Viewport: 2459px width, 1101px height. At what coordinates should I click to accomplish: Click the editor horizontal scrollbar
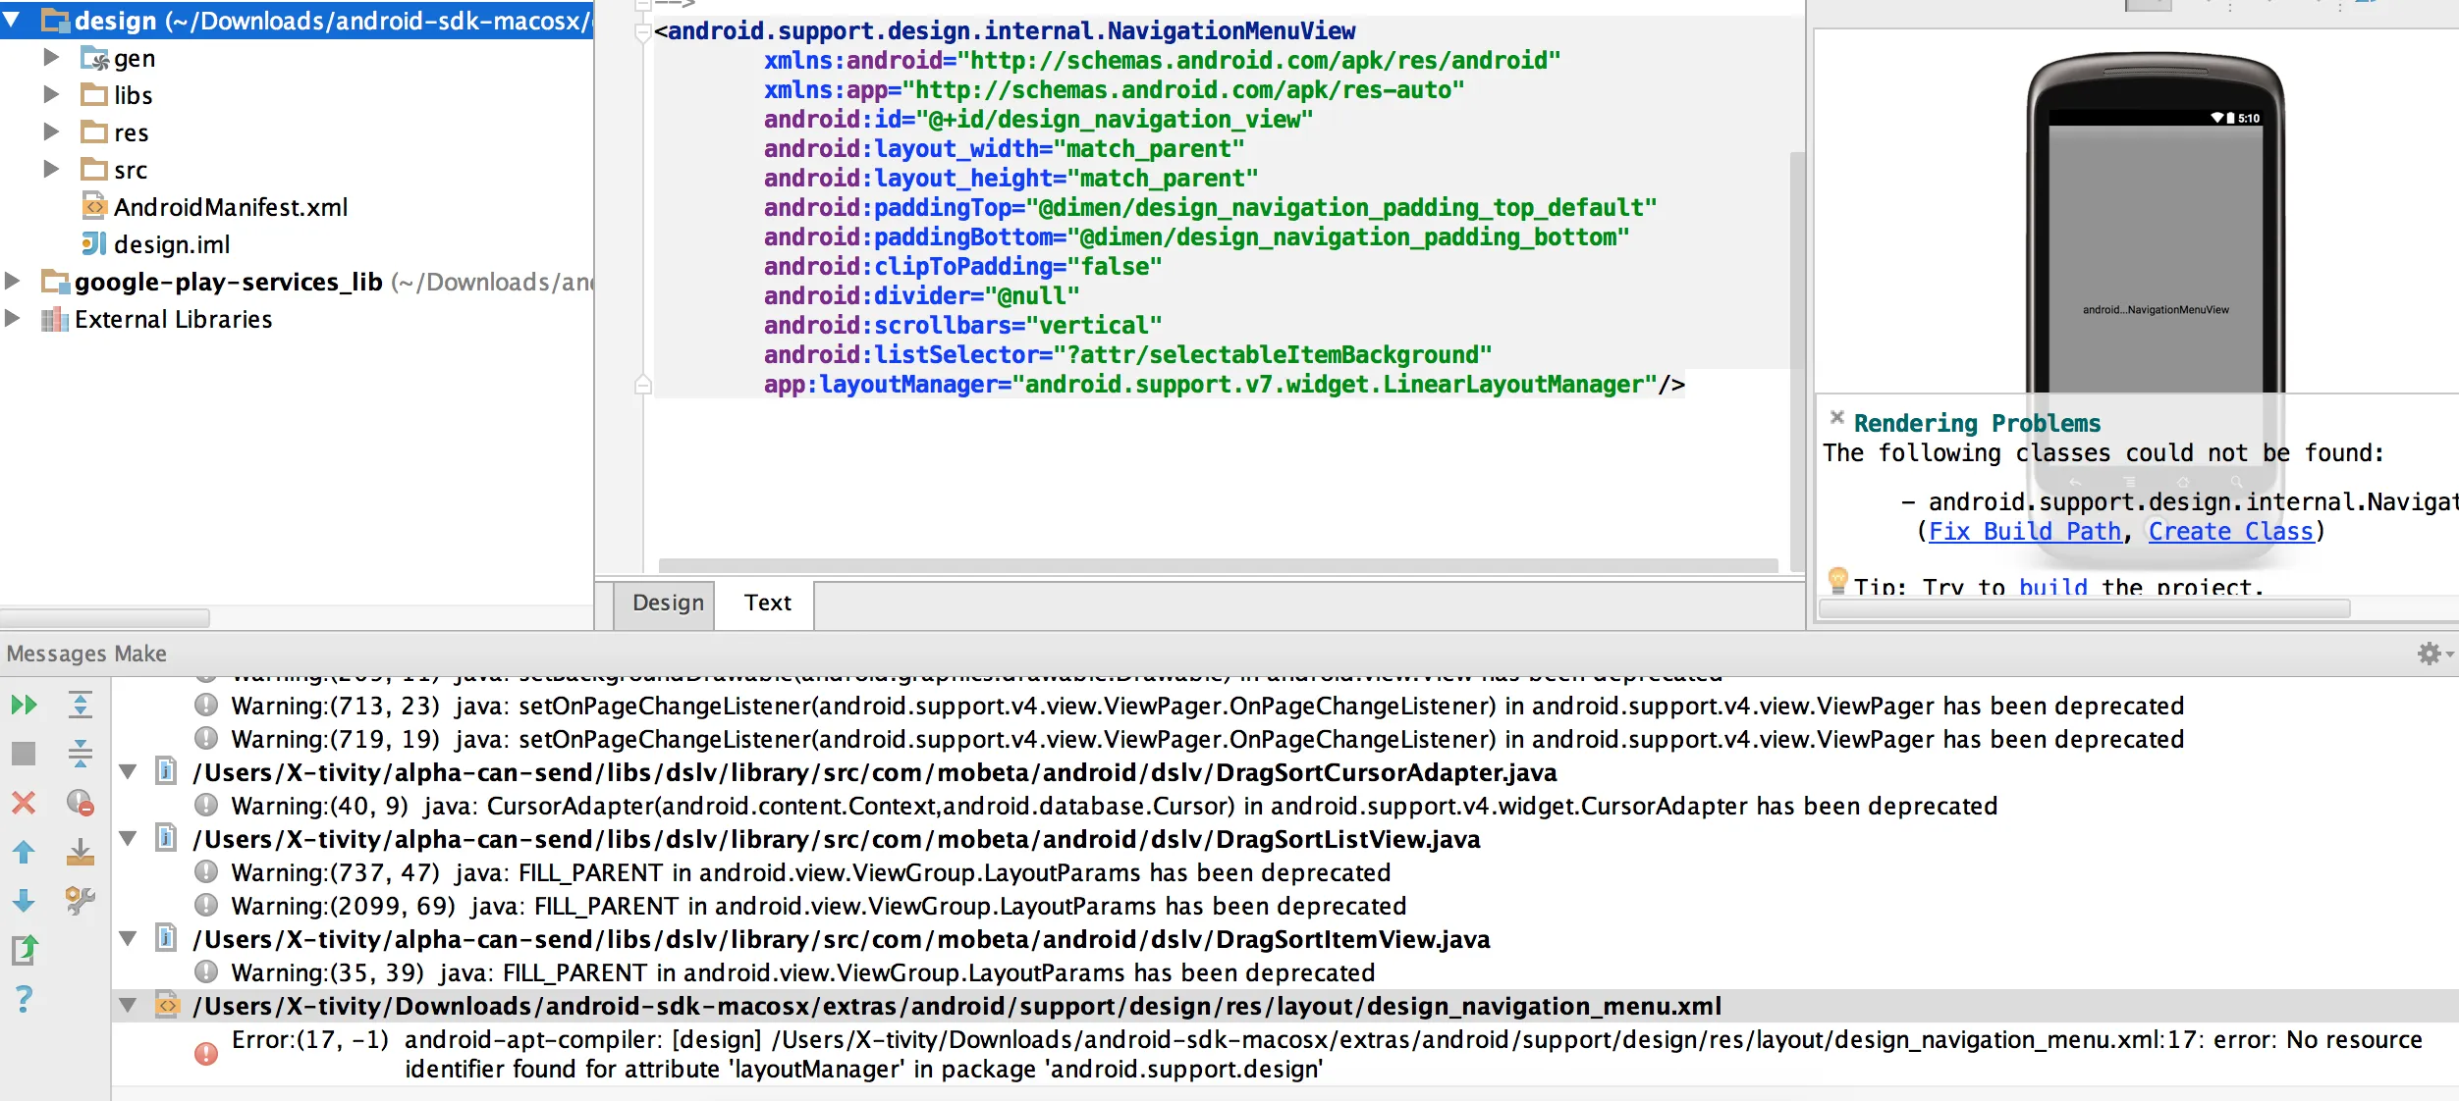pos(1217,565)
